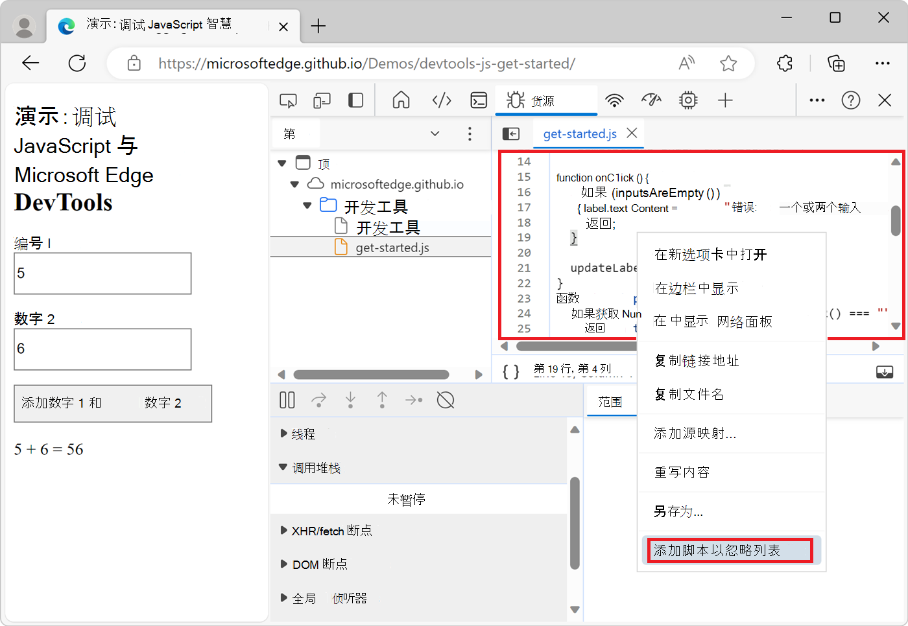The width and height of the screenshot is (908, 626).
Task: Open the Performance tool gauge icon
Action: point(651,100)
